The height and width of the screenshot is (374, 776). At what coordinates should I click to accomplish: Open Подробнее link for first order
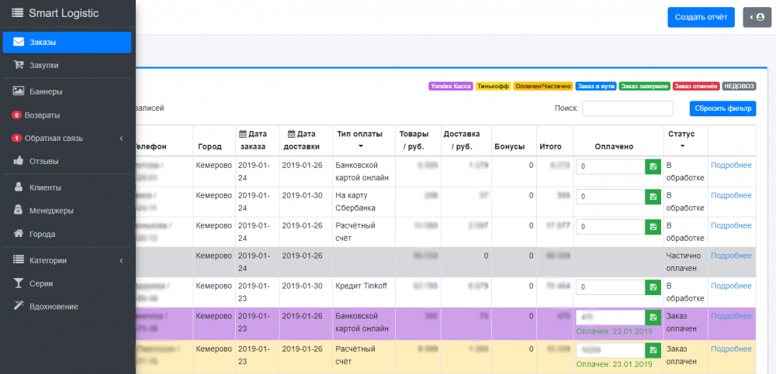(731, 165)
